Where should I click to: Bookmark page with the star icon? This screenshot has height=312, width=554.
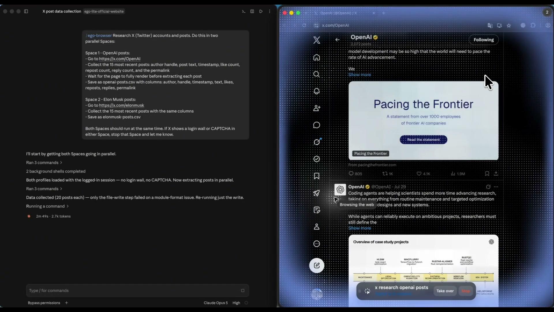click(x=509, y=25)
